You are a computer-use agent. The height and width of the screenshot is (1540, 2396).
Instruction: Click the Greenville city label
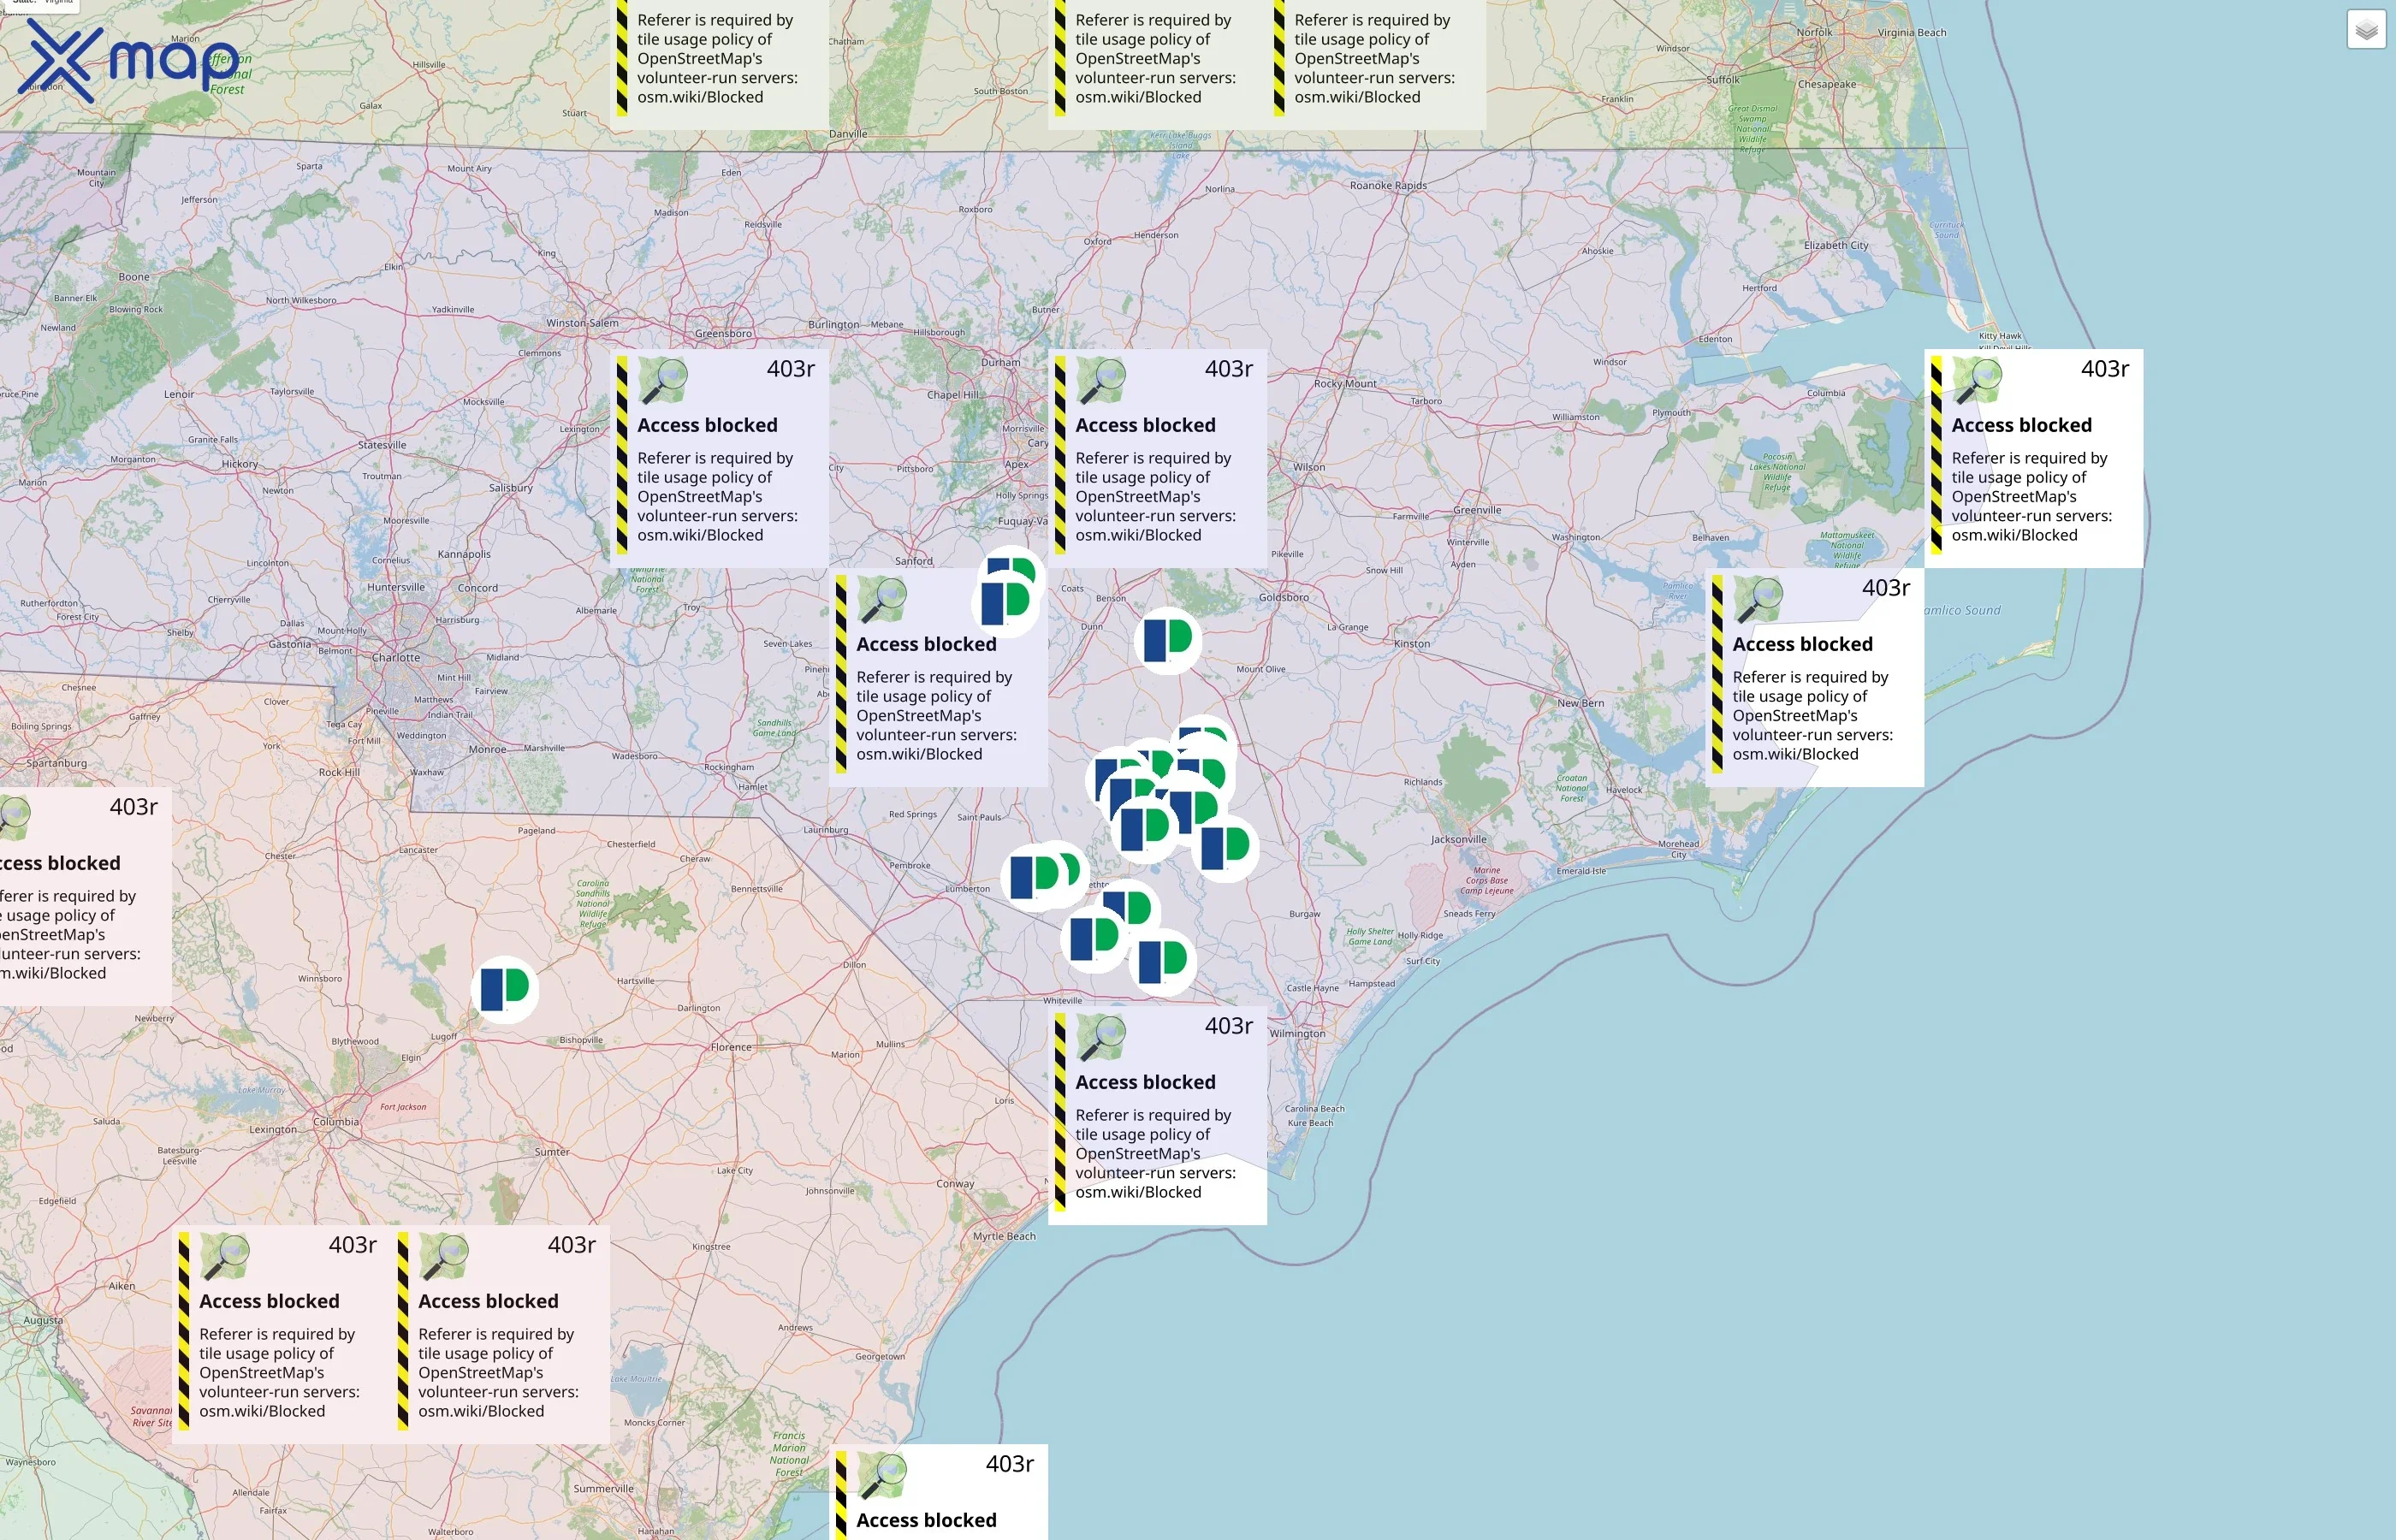(1477, 510)
